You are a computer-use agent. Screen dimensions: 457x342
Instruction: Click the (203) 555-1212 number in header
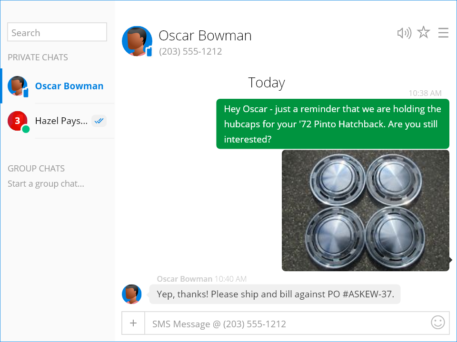point(190,51)
